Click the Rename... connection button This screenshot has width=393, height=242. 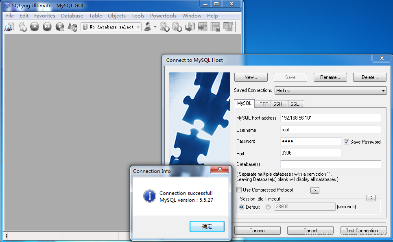point(330,77)
